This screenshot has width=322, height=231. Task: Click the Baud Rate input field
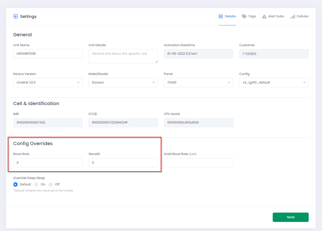[48, 163]
